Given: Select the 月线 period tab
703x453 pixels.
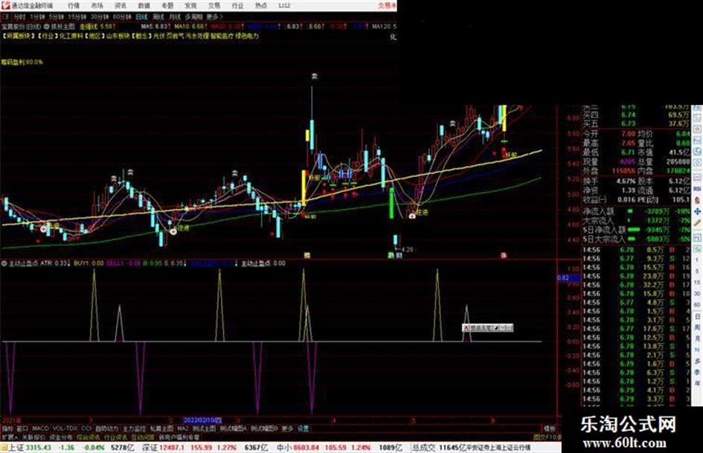Looking at the screenshot, I should pos(174,16).
